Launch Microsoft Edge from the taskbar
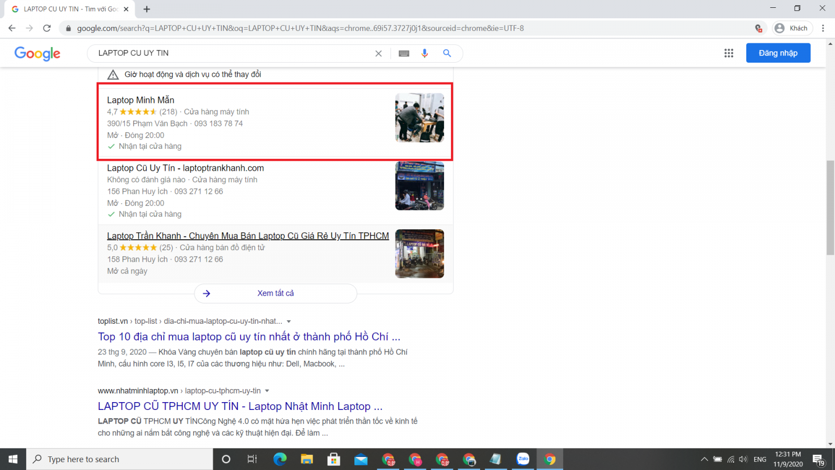 point(280,459)
